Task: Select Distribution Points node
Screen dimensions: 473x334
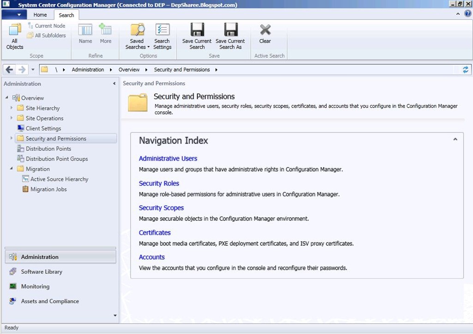Action: pos(44,149)
